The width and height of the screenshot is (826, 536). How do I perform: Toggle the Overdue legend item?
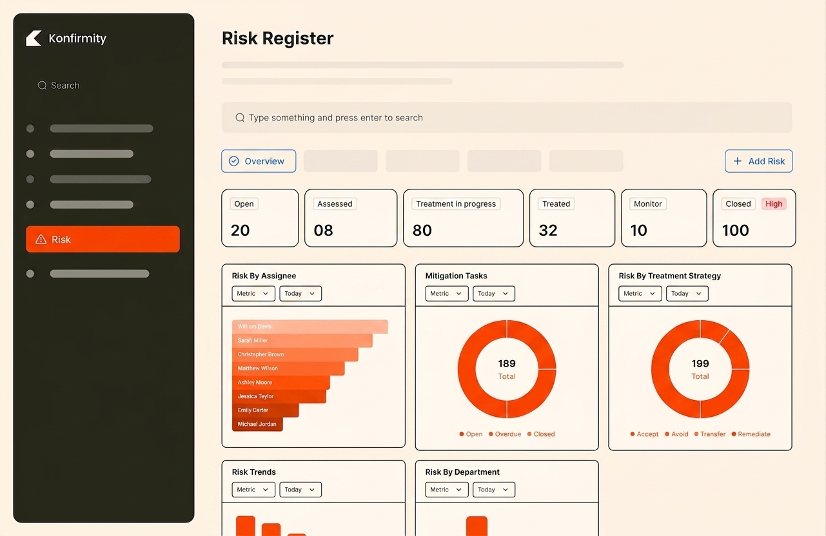[x=505, y=434]
